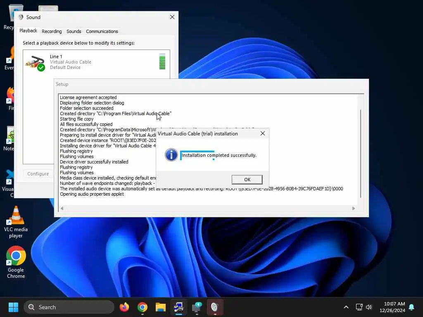Switch to the Recording tab in Sound

point(52,31)
